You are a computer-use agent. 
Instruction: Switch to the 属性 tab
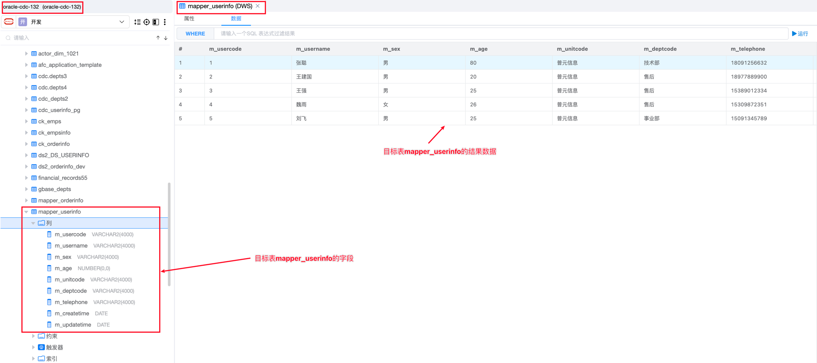pyautogui.click(x=189, y=19)
